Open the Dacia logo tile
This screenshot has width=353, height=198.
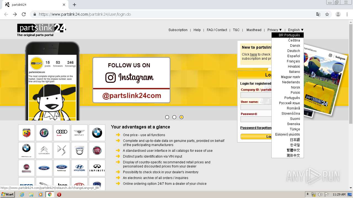click(x=79, y=150)
